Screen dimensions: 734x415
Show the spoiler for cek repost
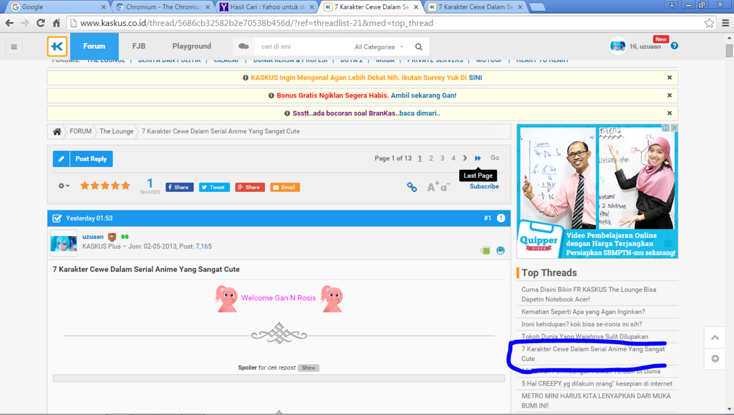pos(309,367)
